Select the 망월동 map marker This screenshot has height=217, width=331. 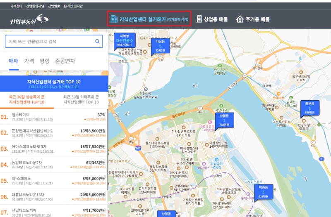224,121
